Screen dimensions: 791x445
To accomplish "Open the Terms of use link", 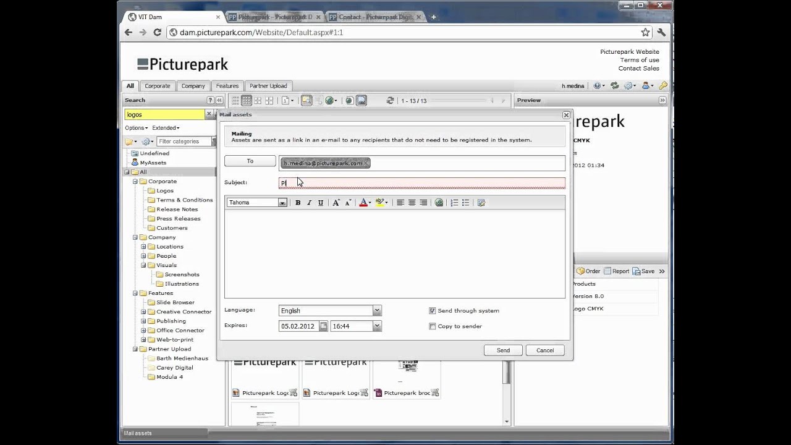I will [640, 60].
